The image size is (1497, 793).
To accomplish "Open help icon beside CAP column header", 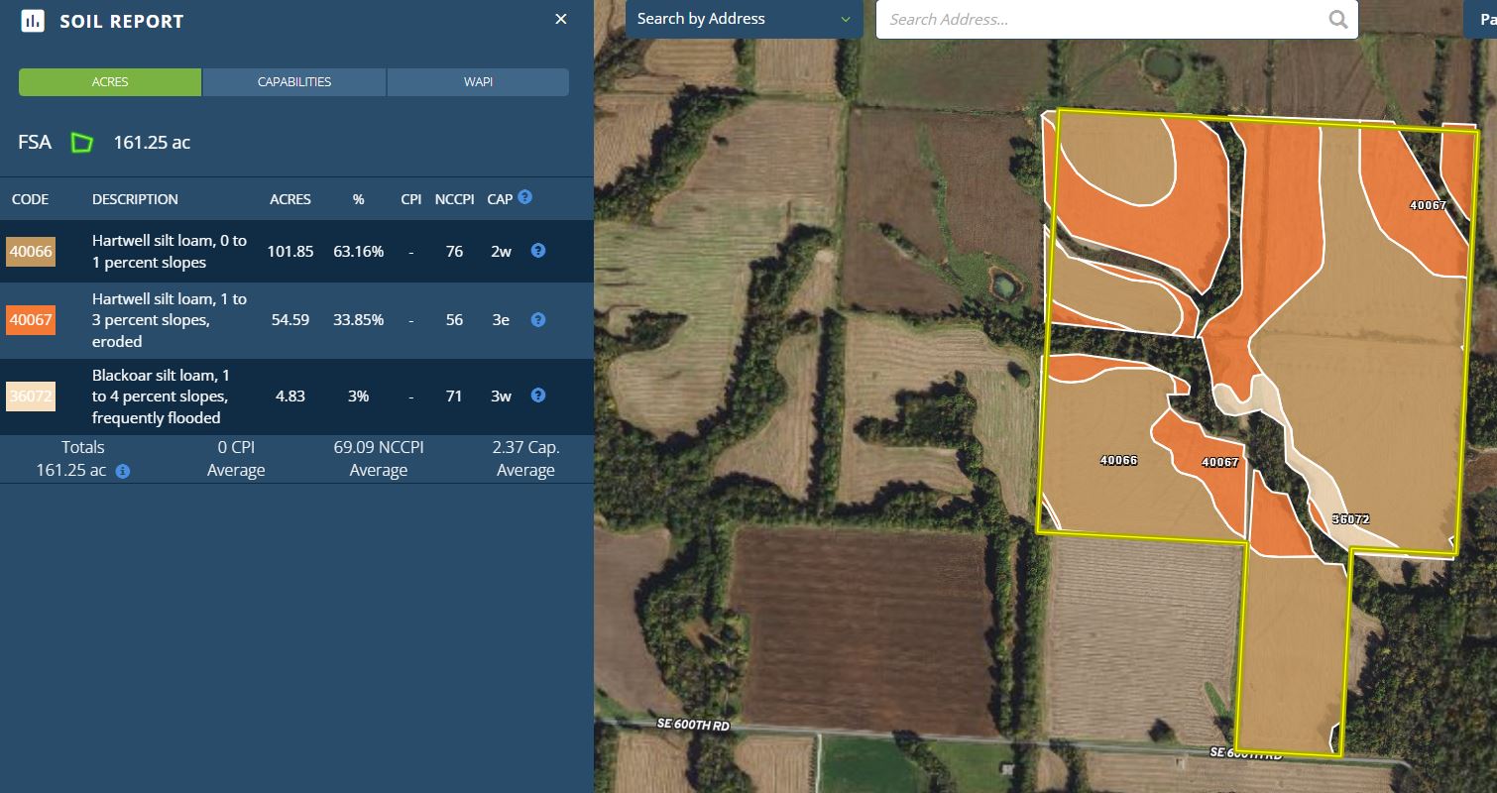I will click(x=524, y=197).
